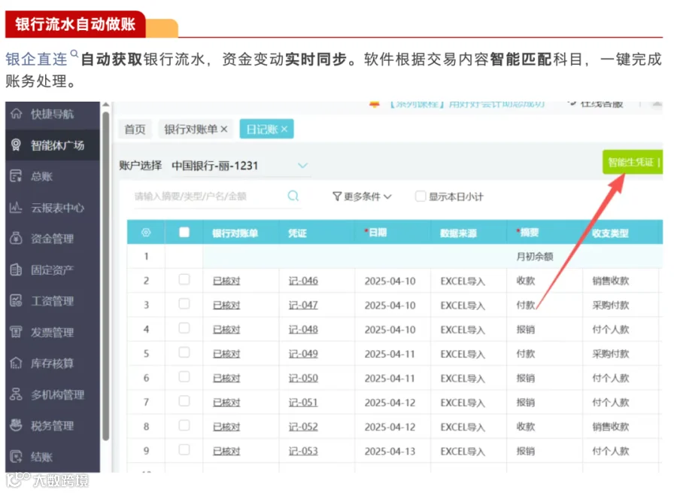Image resolution: width=677 pixels, height=493 pixels.
Task: Click magnifier icon next to 银企直连
Action: click(x=74, y=53)
